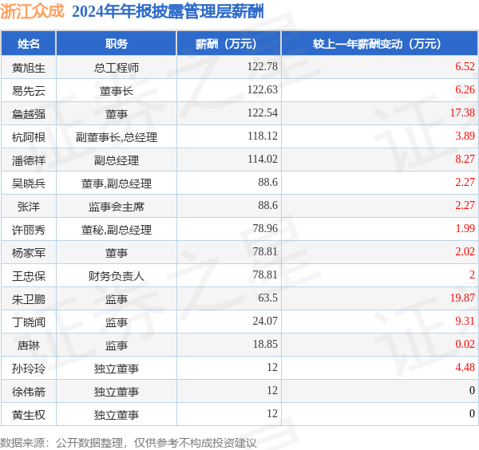
Task: Select salary value 78.96
Action: 265,229
